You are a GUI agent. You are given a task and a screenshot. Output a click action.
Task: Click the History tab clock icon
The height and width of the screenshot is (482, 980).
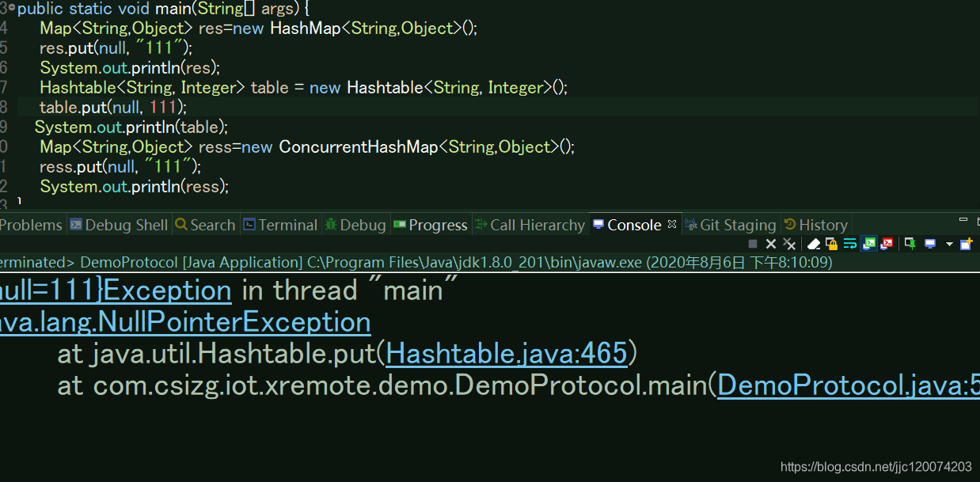[790, 225]
